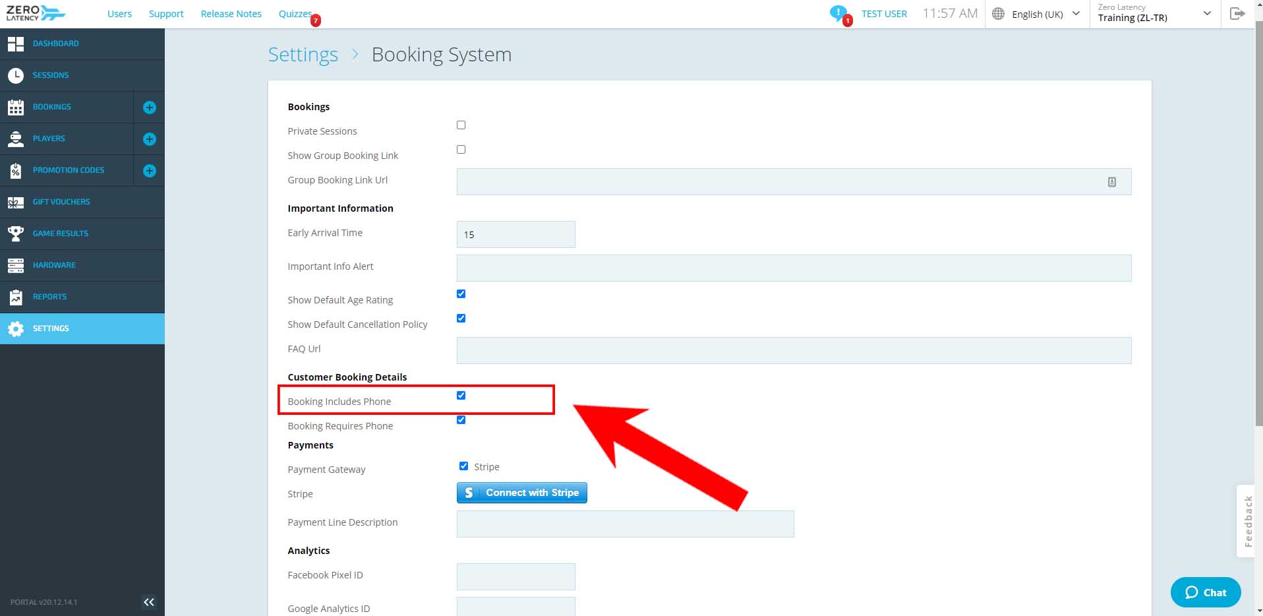Collapse the sidebar with double-chevron icon
Screen dimensions: 1263x616
149,601
